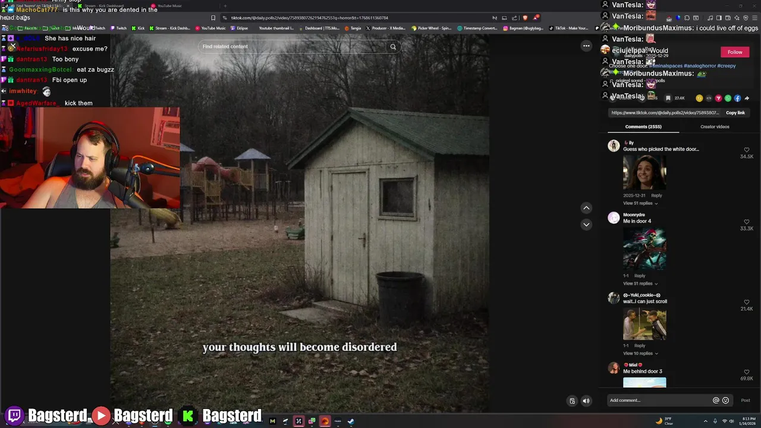761x428 pixels.
Task: Insert a mention with the @ icon
Action: tap(716, 401)
